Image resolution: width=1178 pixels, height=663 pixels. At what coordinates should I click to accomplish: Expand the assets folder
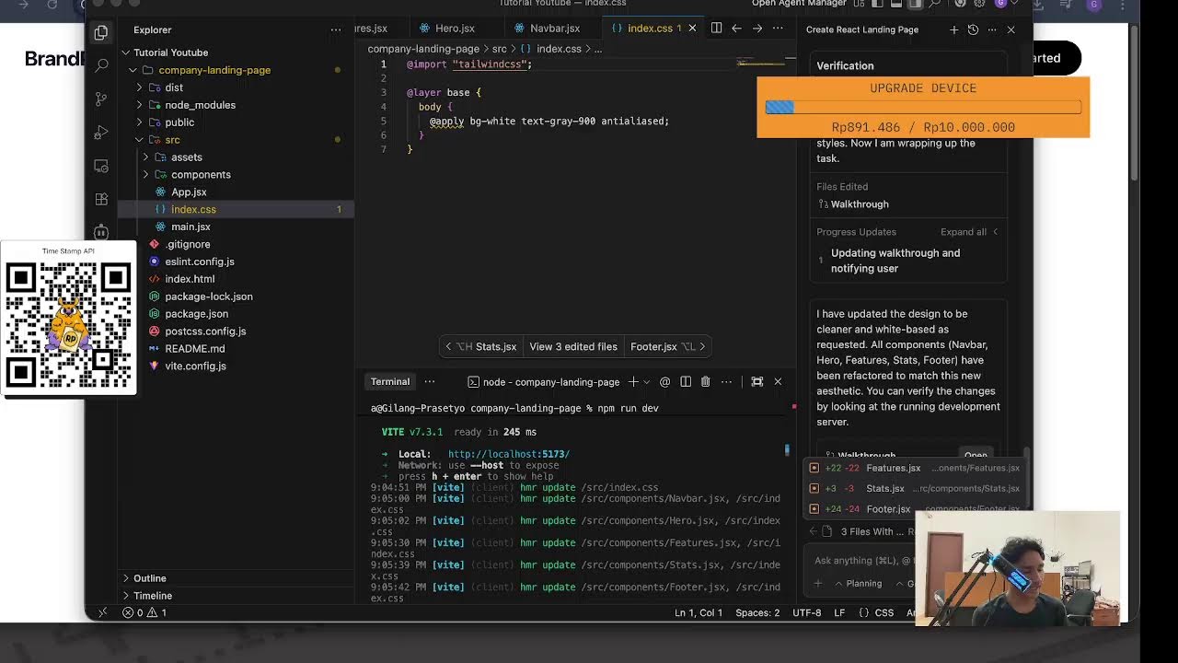pos(145,157)
